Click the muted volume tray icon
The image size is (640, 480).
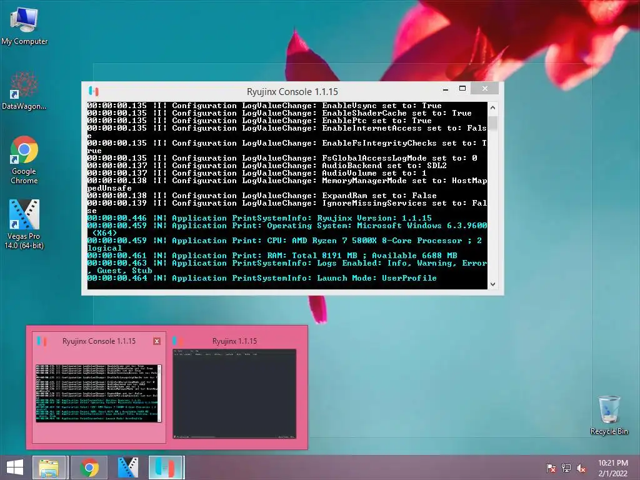(581, 468)
